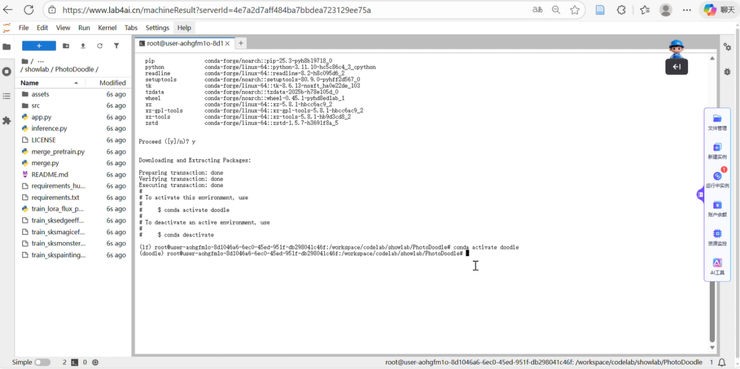Go to root folder breadcrumb icon
The image size is (740, 369).
coord(25,61)
